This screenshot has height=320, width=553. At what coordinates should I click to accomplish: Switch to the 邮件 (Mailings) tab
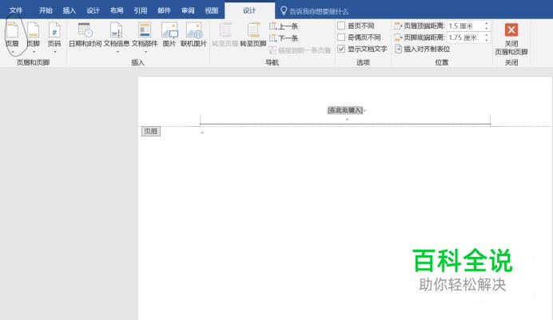pos(164,10)
